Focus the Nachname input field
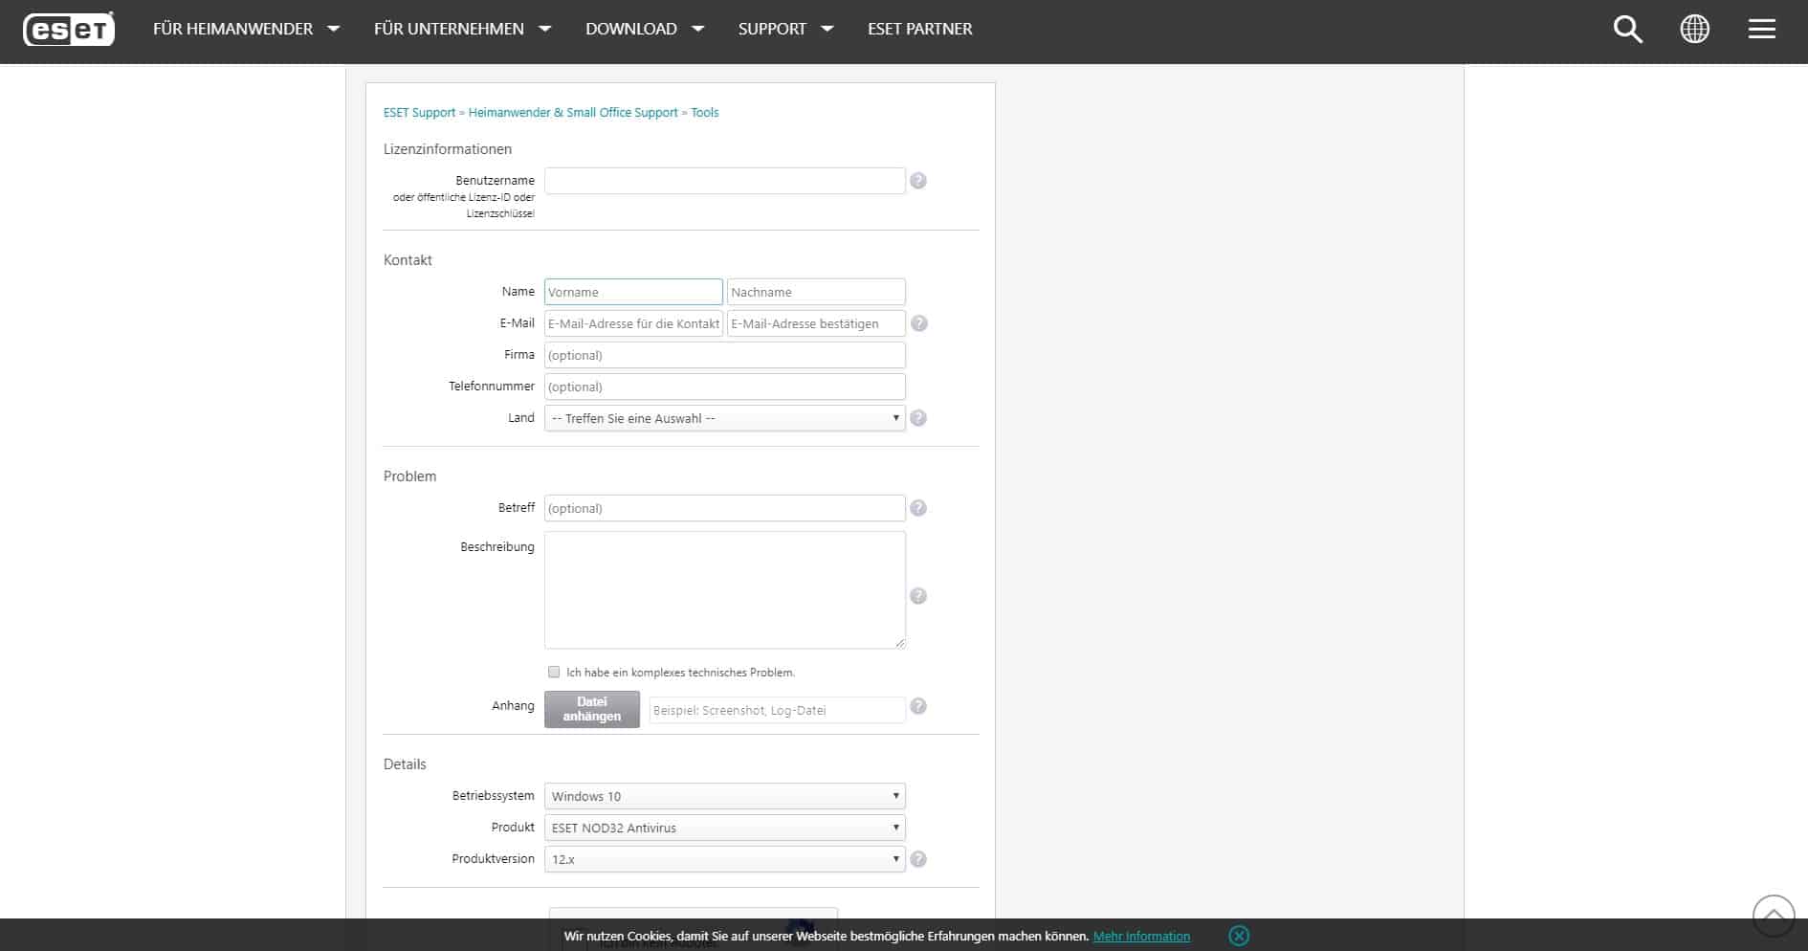 (x=816, y=292)
